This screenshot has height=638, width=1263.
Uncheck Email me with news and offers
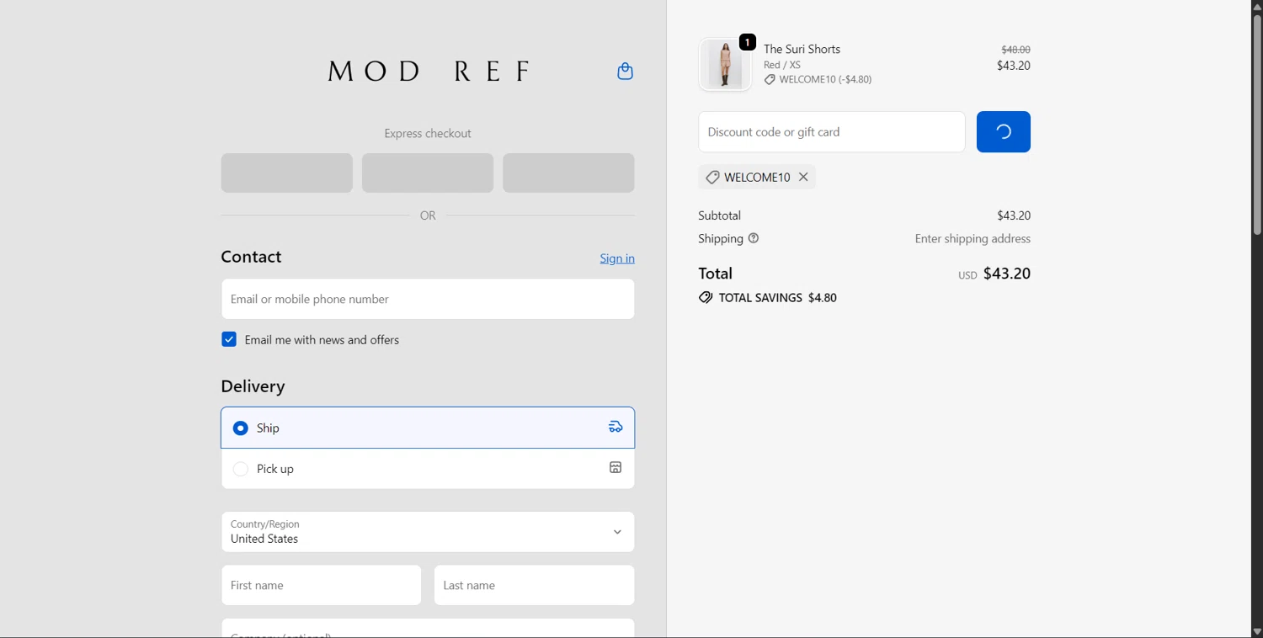(229, 339)
